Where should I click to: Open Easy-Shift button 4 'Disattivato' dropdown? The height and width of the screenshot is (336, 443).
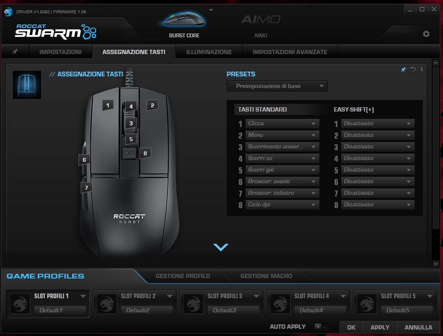(x=378, y=158)
